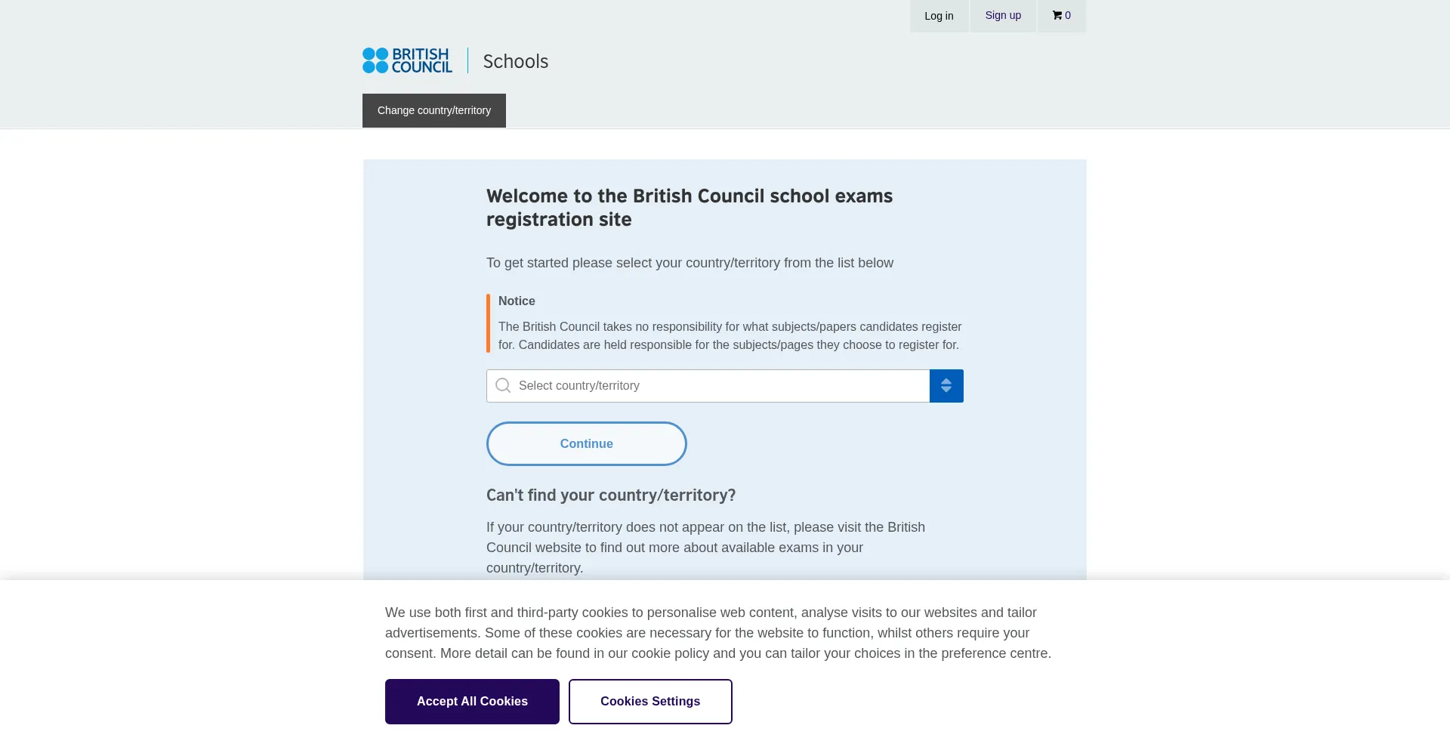Click the orange Notice accent bar
This screenshot has height=750, width=1450.
(489, 323)
